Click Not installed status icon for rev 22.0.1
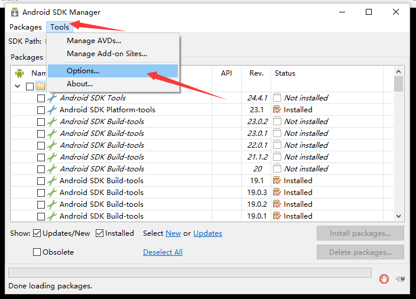This screenshot has width=416, height=299. click(277, 145)
